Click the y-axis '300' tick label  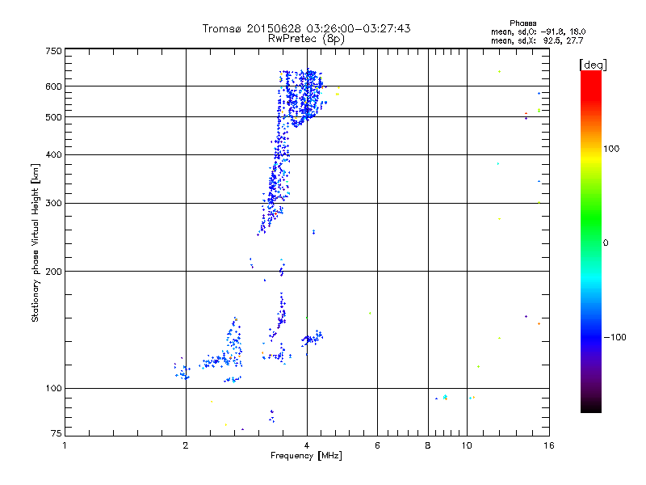(x=53, y=203)
